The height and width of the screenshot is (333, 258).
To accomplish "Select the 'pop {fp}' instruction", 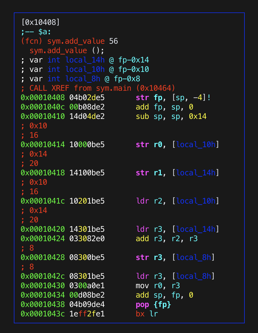I will pyautogui.click(x=153, y=305).
